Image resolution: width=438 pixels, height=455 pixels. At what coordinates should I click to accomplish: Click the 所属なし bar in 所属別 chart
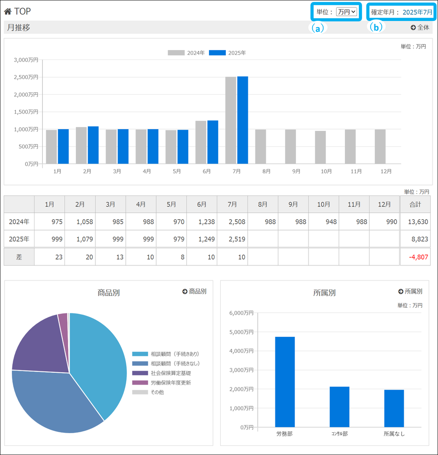point(394,409)
